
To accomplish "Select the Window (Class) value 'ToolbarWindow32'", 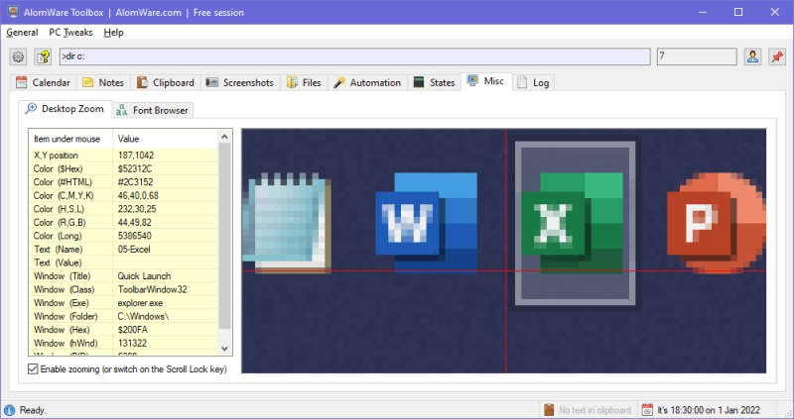I will click(x=153, y=289).
